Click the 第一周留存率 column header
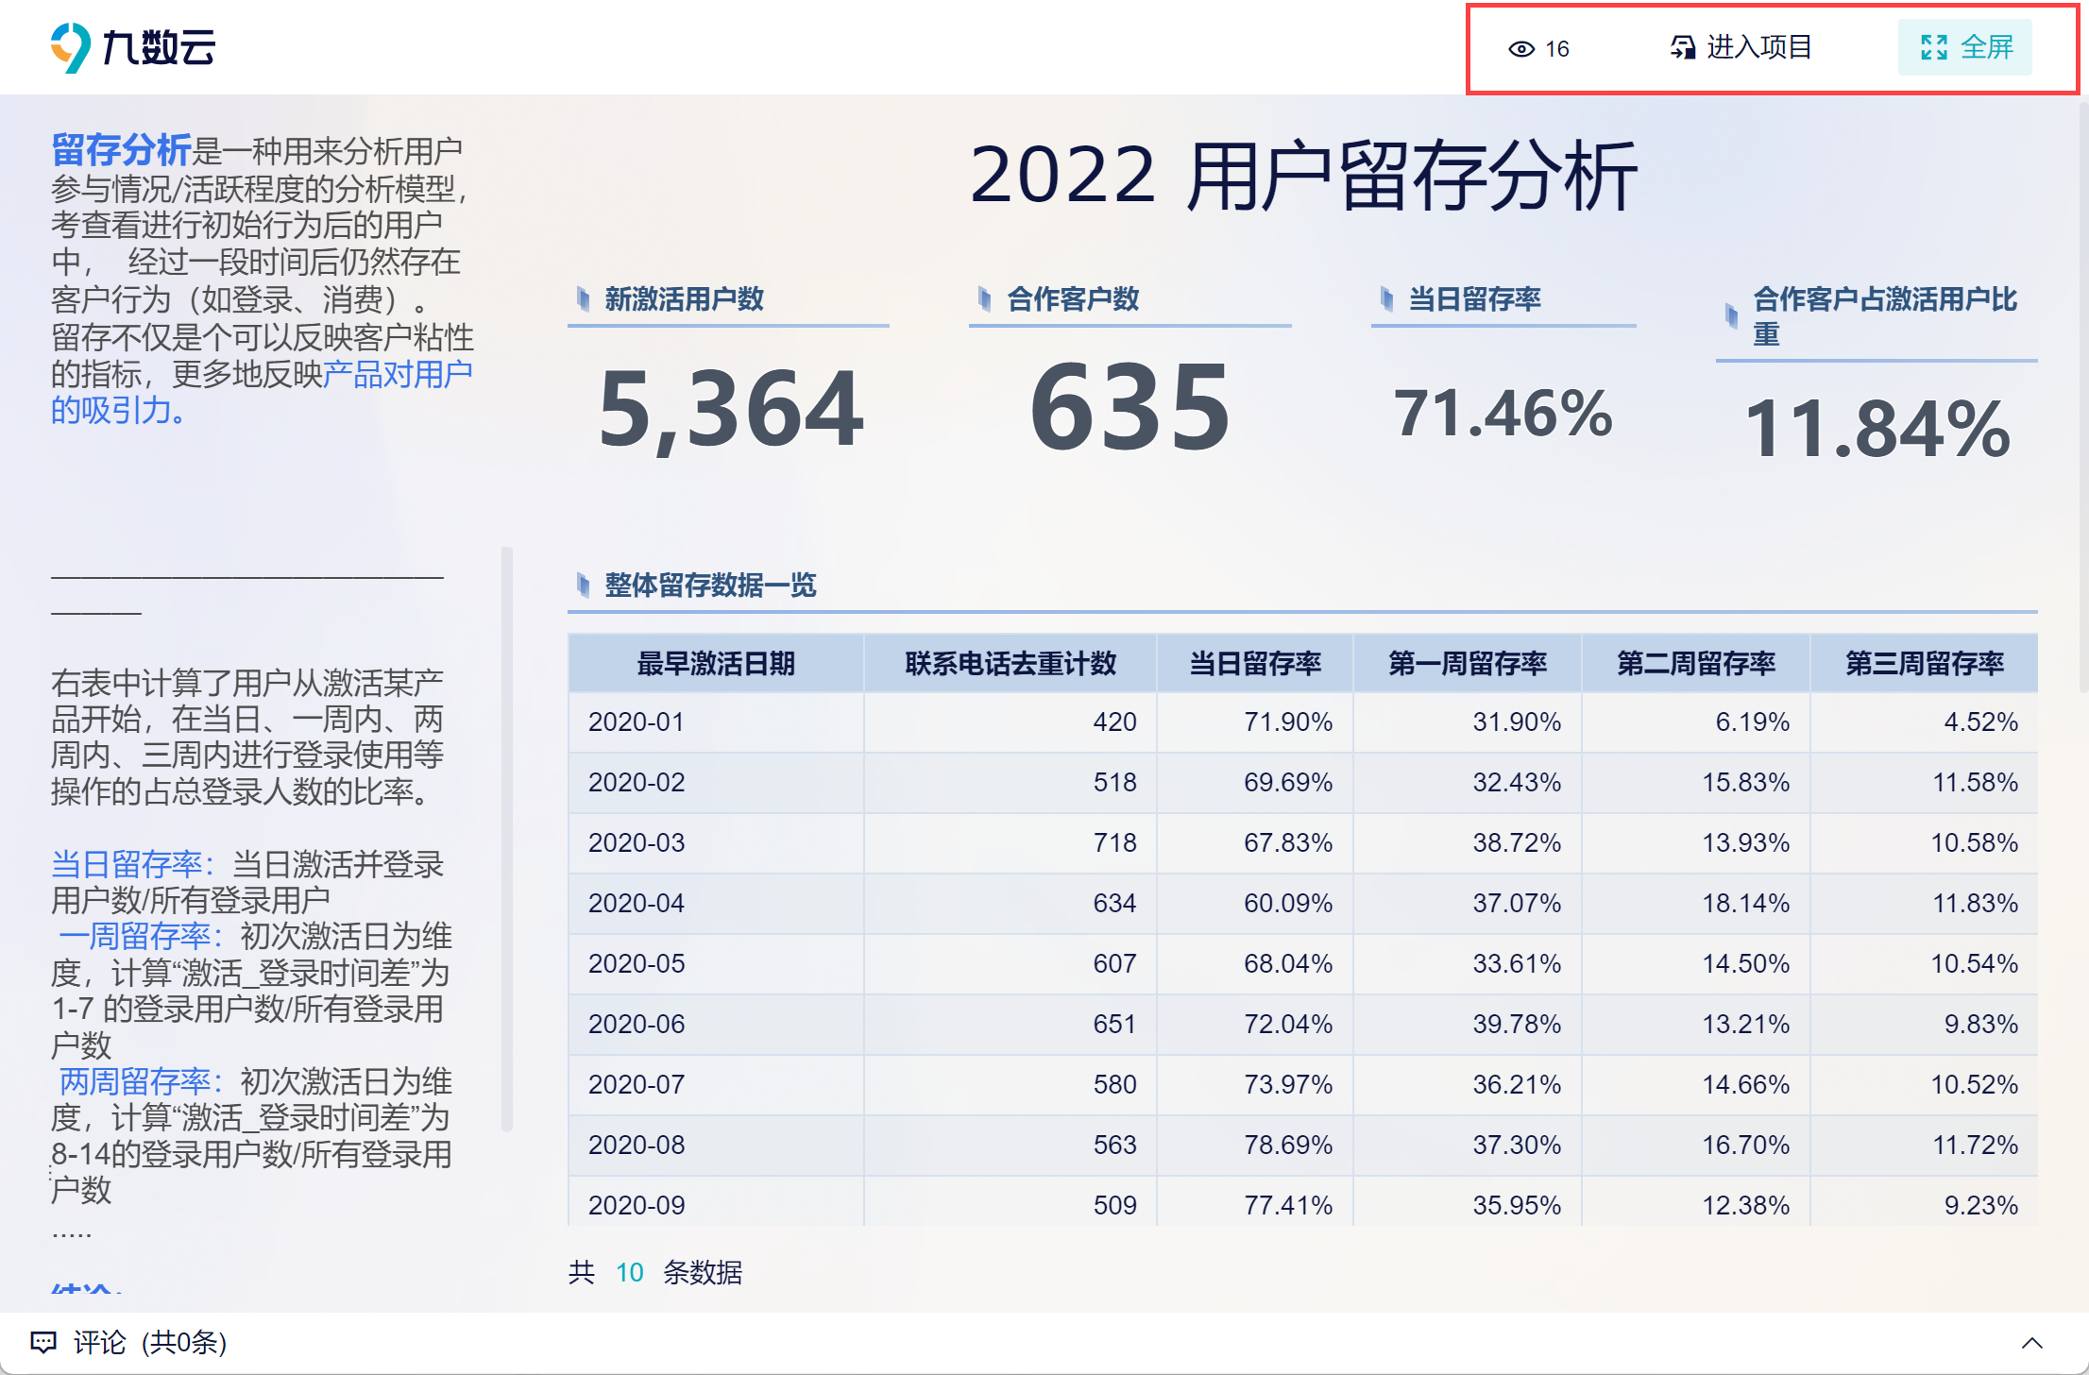This screenshot has width=2089, height=1375. pos(1468,664)
